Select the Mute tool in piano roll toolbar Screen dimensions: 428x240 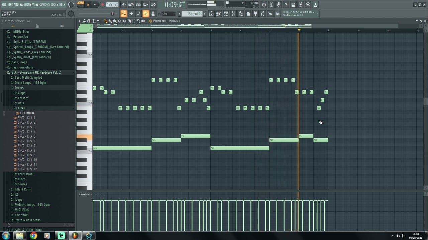(124, 21)
